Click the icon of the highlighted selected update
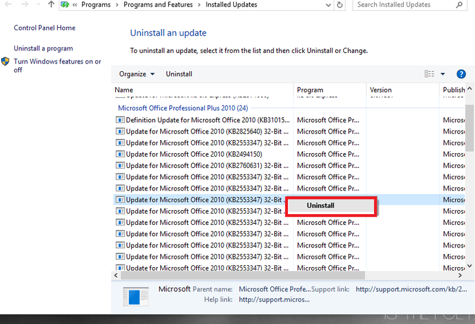Viewport: 475px width, 324px height. click(120, 200)
